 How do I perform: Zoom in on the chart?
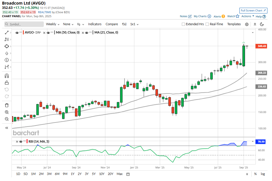click(x=7, y=112)
